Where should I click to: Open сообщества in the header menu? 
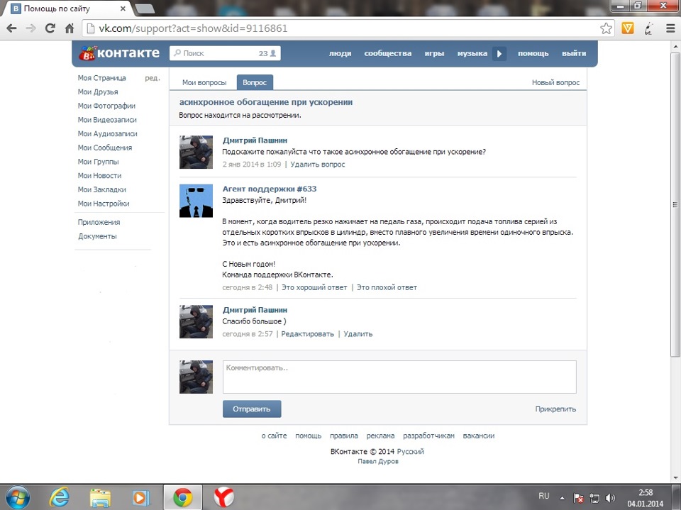(388, 53)
